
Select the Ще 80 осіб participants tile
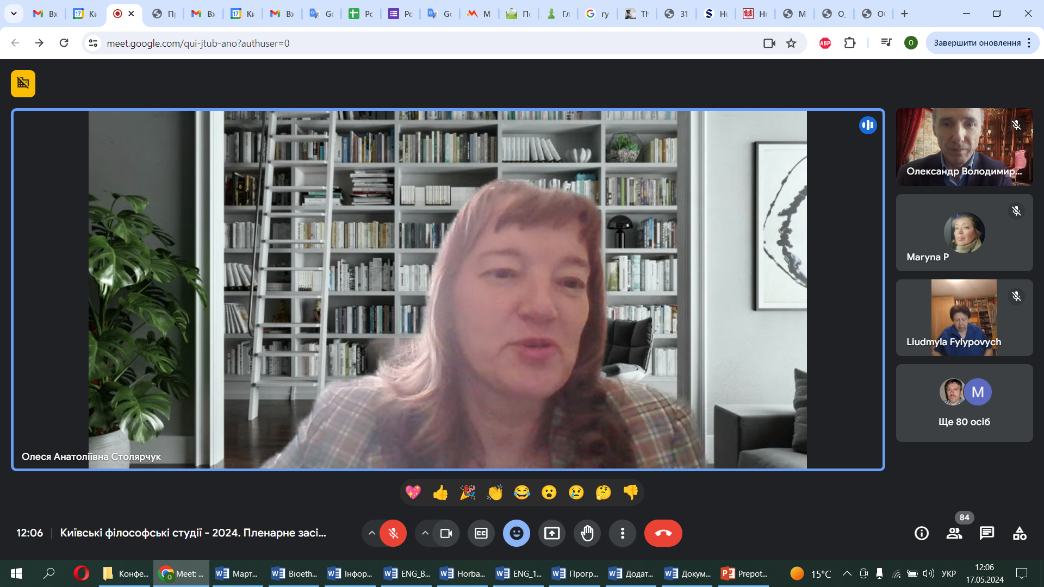tap(964, 403)
